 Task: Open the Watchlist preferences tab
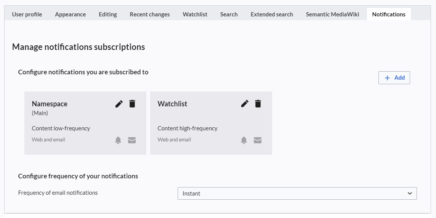[x=195, y=14]
